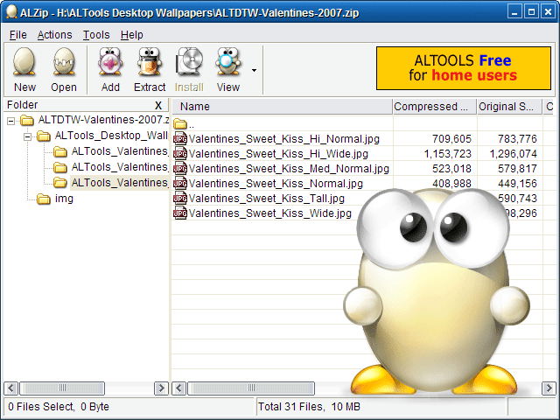Screen dimensions: 560x420
Task: Click the New archive egg icon
Action: coord(24,62)
